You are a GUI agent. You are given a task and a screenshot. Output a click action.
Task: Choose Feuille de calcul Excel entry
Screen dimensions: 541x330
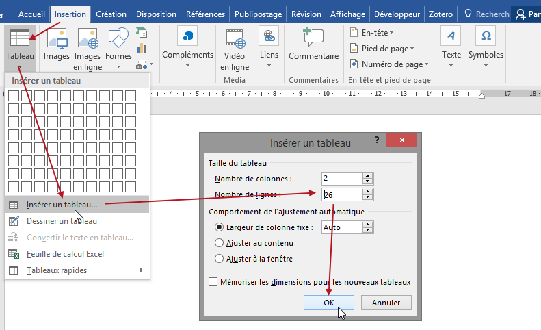coord(78,254)
